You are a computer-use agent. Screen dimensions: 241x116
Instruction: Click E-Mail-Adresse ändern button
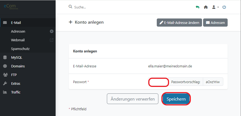click(179, 23)
